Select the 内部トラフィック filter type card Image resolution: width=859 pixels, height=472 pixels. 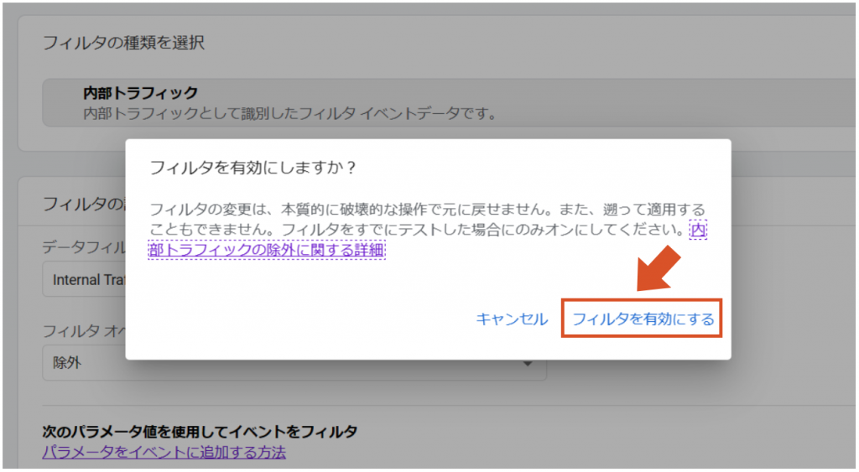[x=449, y=102]
